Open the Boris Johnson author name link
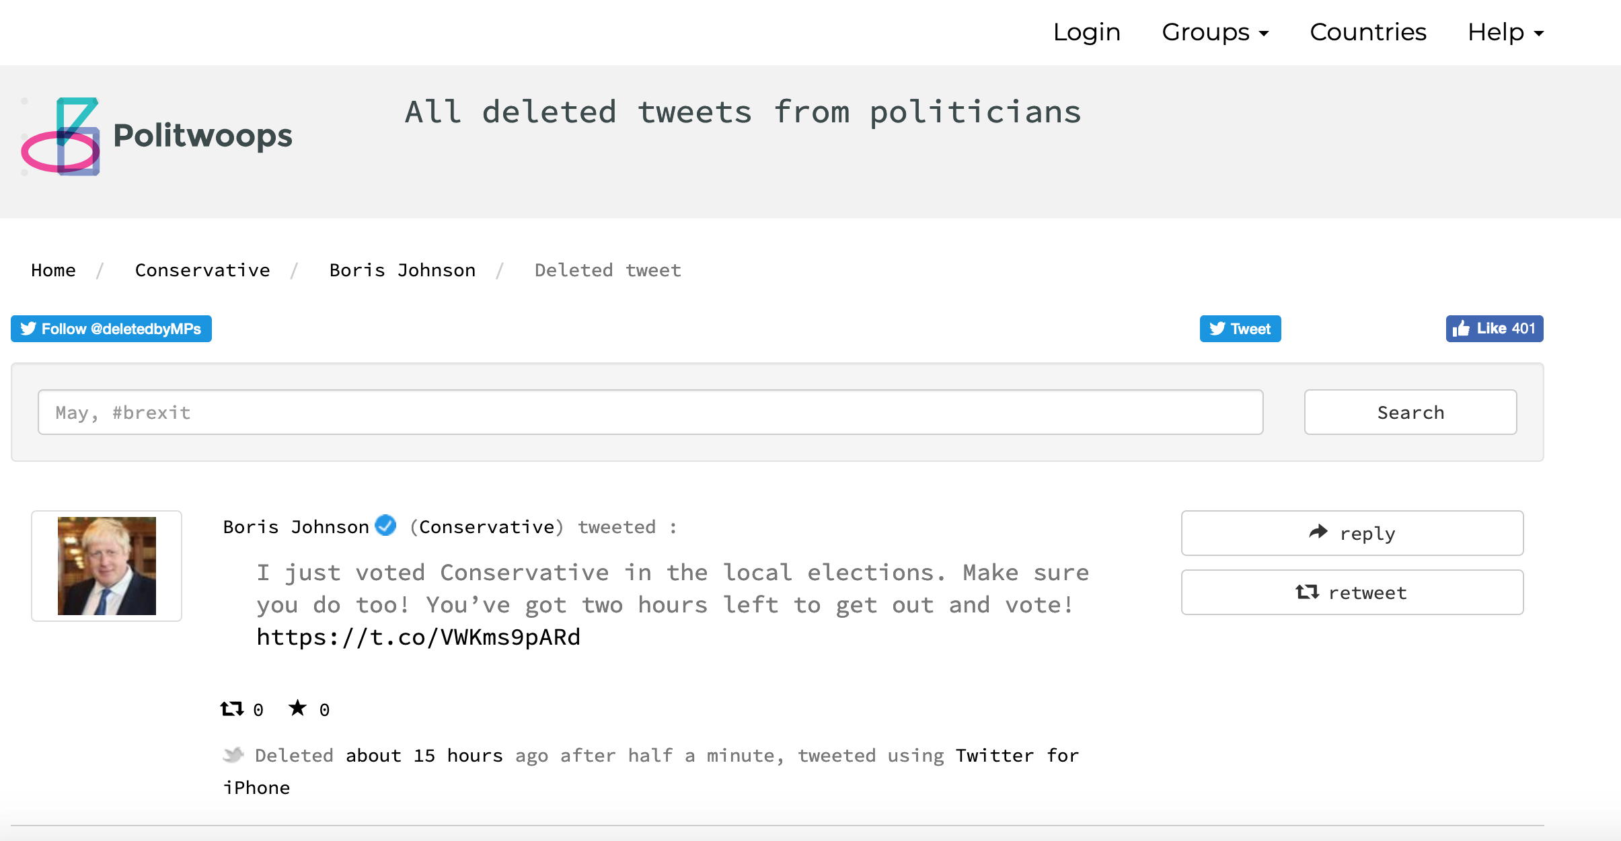 tap(296, 527)
